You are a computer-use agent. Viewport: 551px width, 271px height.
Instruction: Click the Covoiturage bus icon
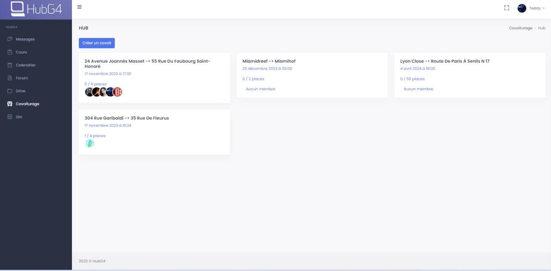(x=10, y=104)
